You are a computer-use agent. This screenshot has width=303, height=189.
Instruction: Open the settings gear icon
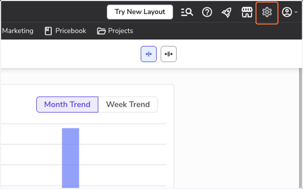[267, 12]
